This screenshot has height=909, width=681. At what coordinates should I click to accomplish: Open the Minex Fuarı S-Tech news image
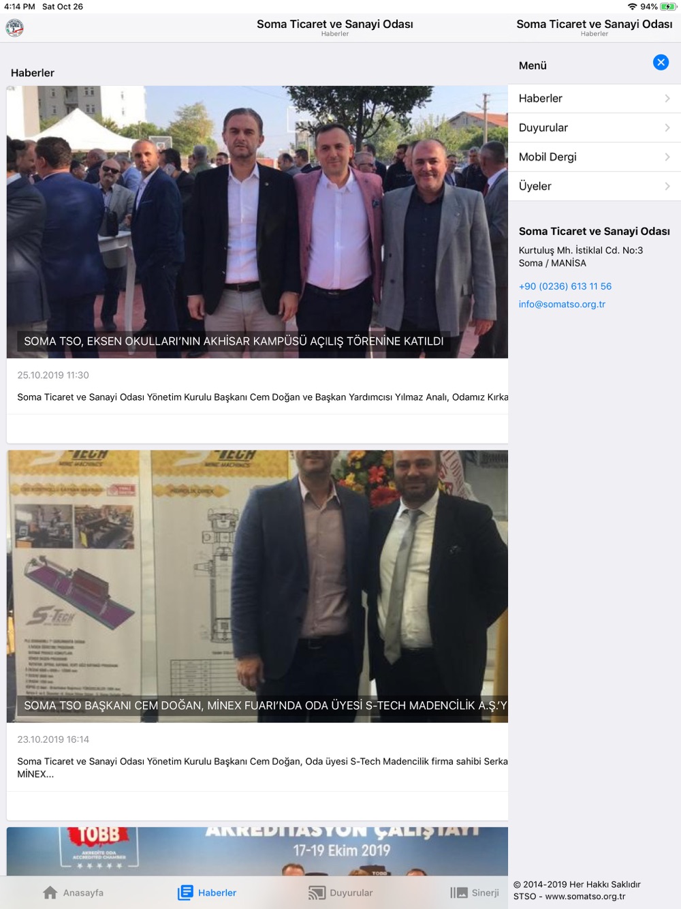point(257,586)
